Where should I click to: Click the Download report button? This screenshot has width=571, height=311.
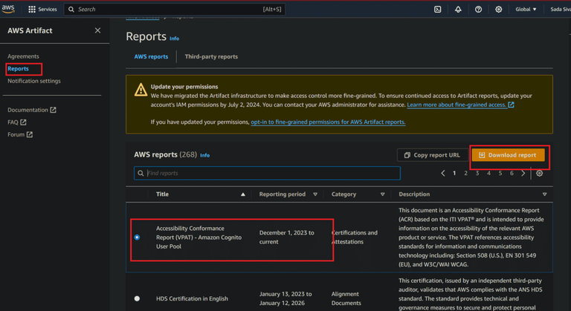(509, 155)
